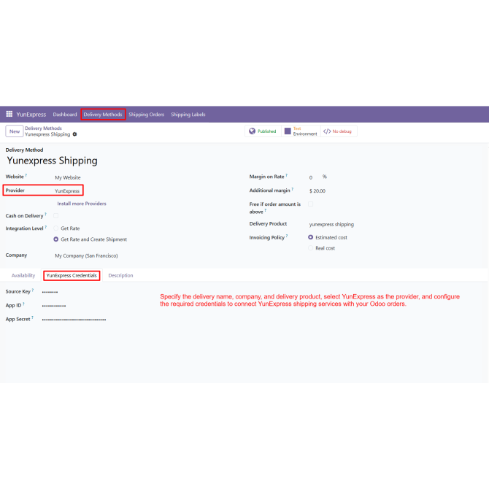Open the Provider dropdown showing YunExpress
Screen dimensions: 489x489
click(67, 191)
